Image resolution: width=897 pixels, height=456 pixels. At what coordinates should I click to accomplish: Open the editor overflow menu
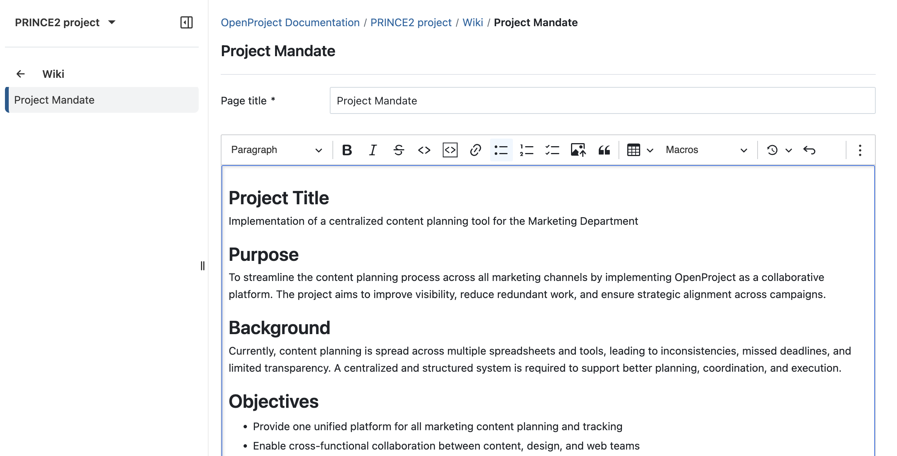[x=860, y=150]
